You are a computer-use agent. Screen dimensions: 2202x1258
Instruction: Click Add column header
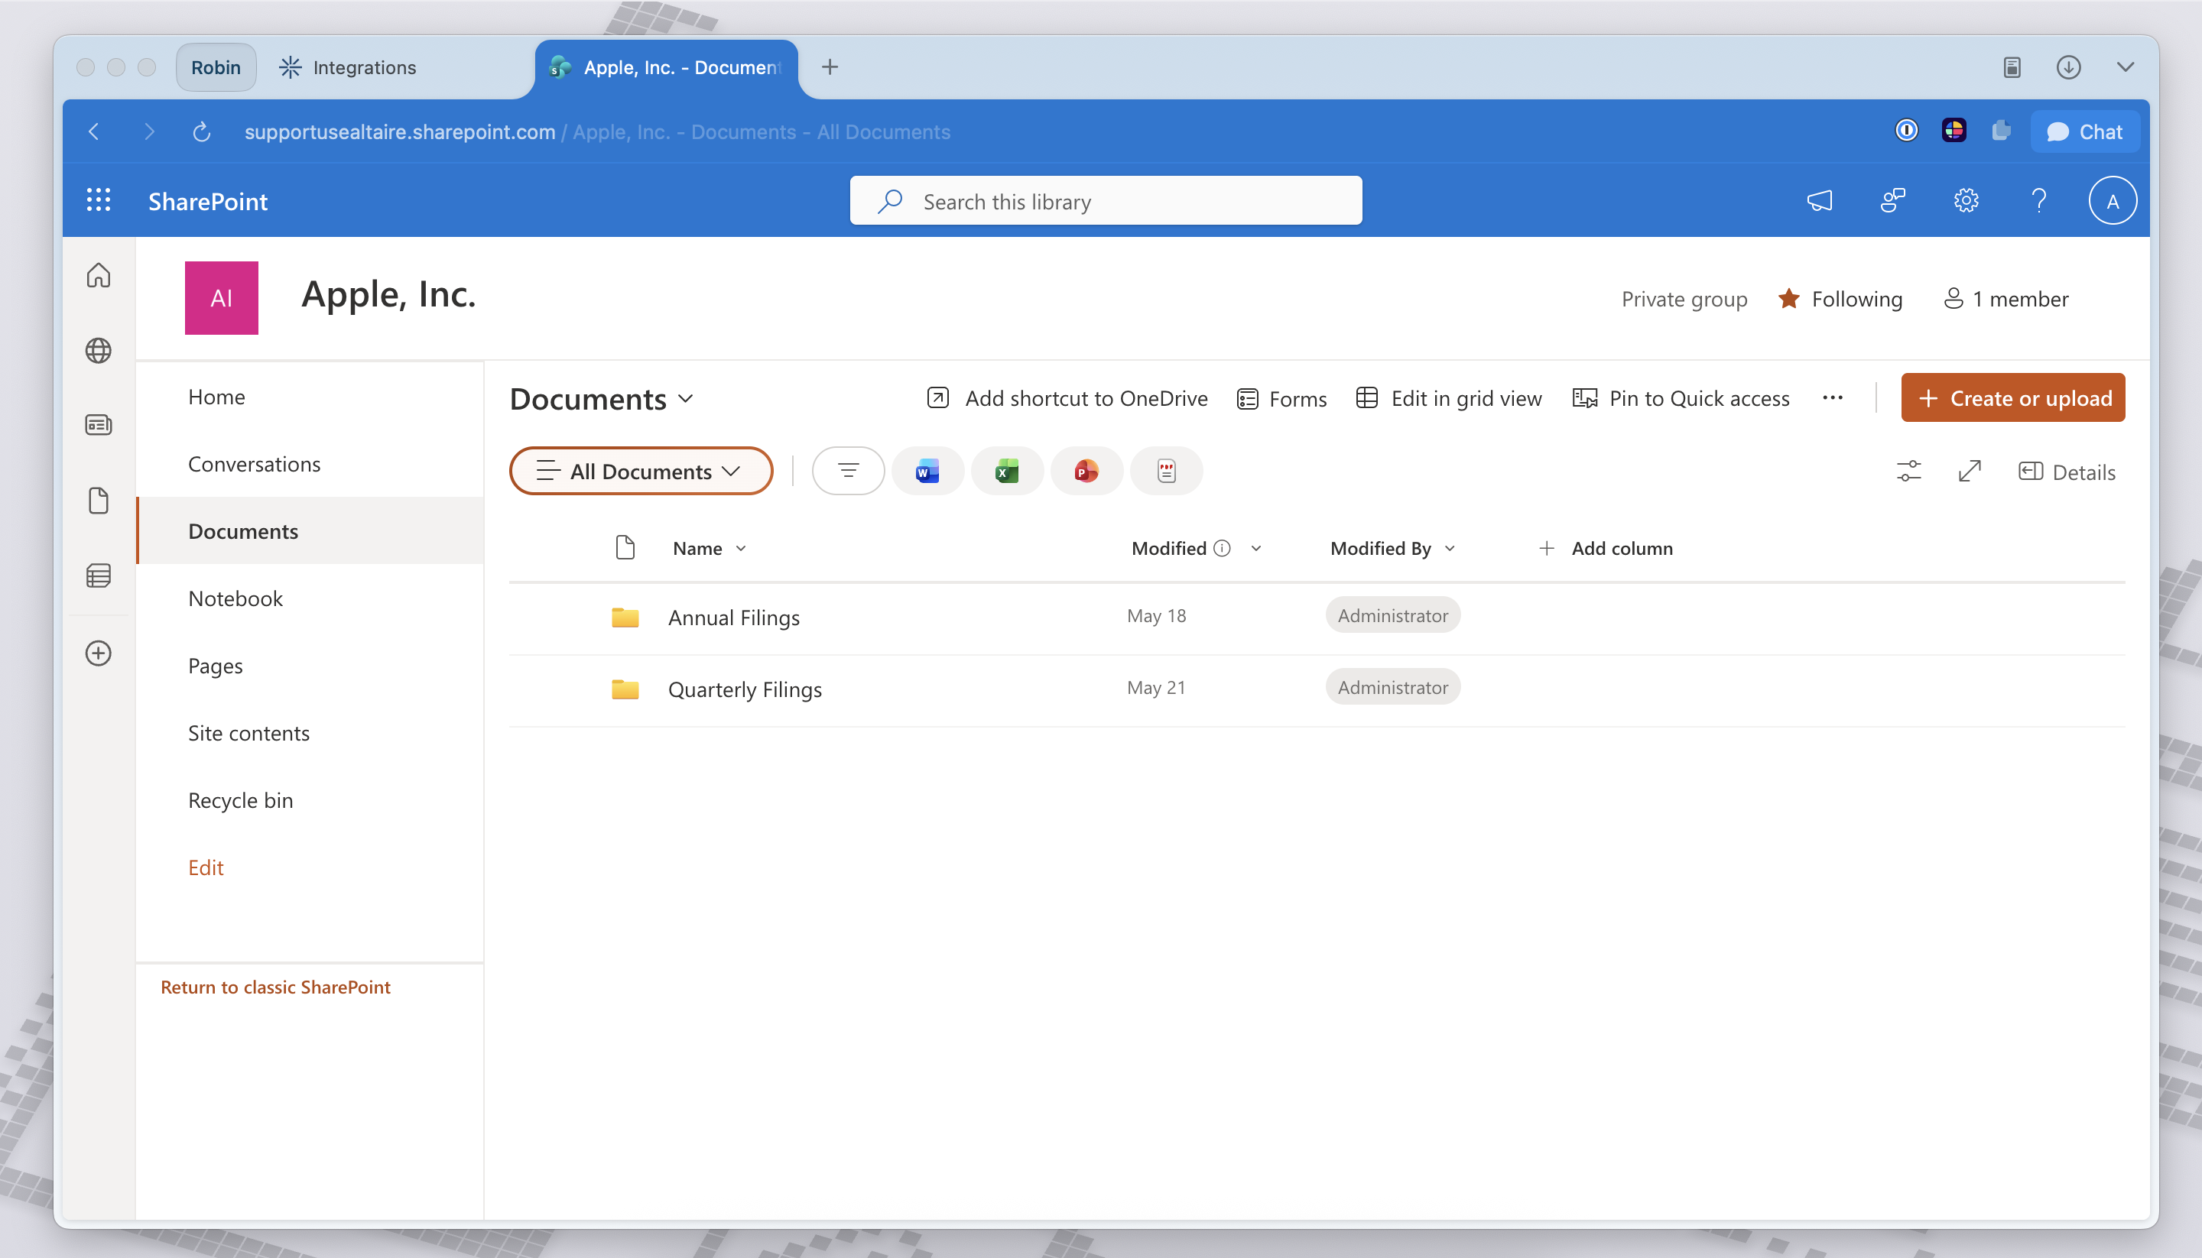pos(1606,549)
